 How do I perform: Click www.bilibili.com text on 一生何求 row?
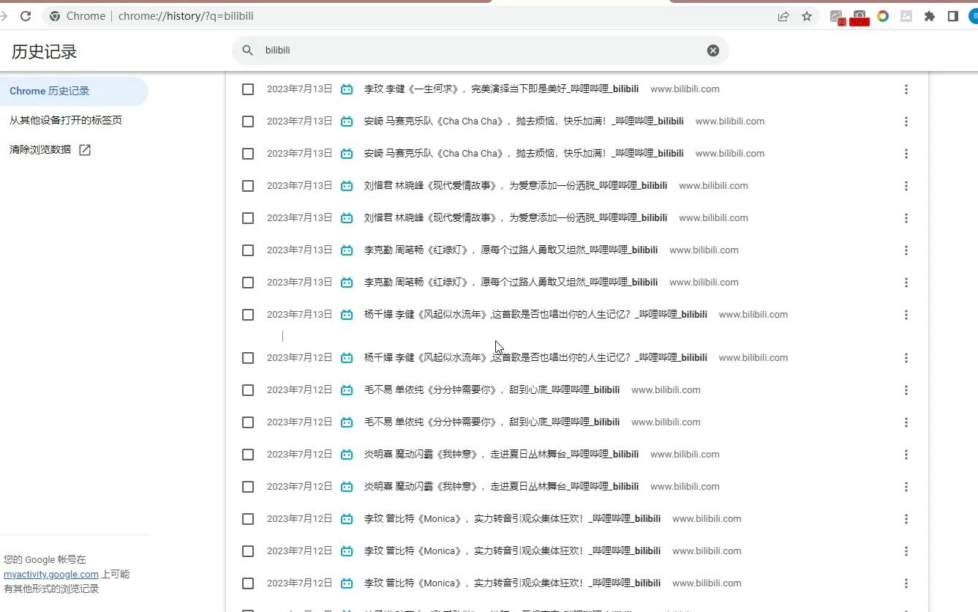click(685, 89)
